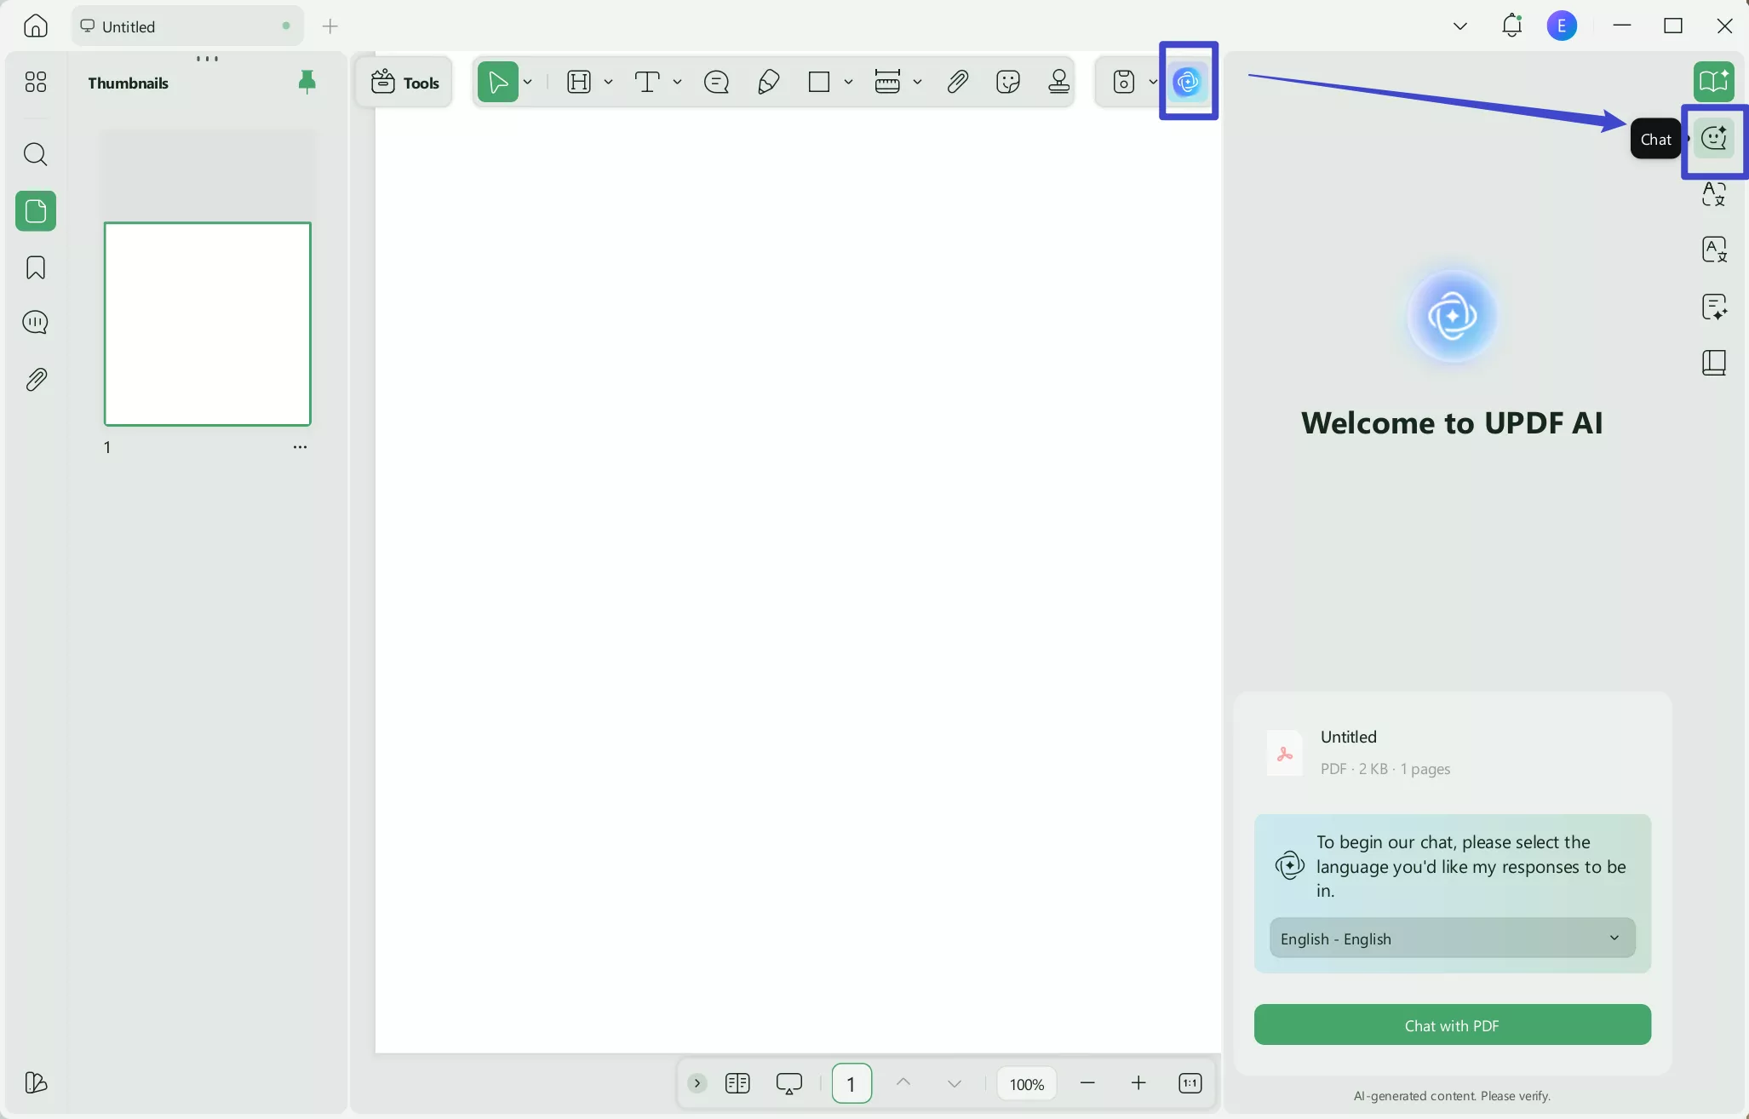The image size is (1749, 1119).
Task: Select the stamp tool icon
Action: [1058, 82]
